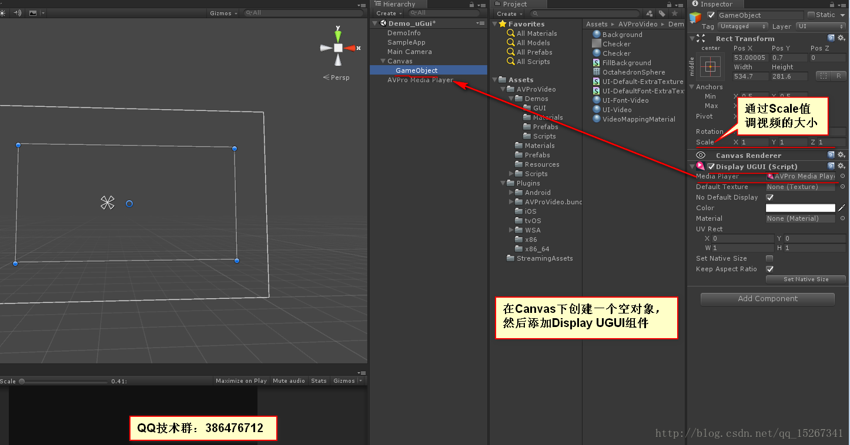
Task: Open the Static options dropdown arrow
Action: [842, 15]
